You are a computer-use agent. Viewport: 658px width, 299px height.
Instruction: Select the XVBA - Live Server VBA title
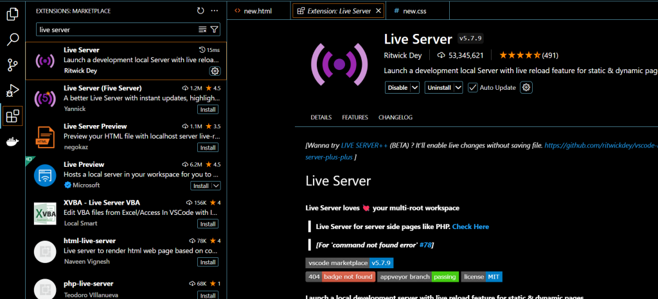click(x=101, y=203)
